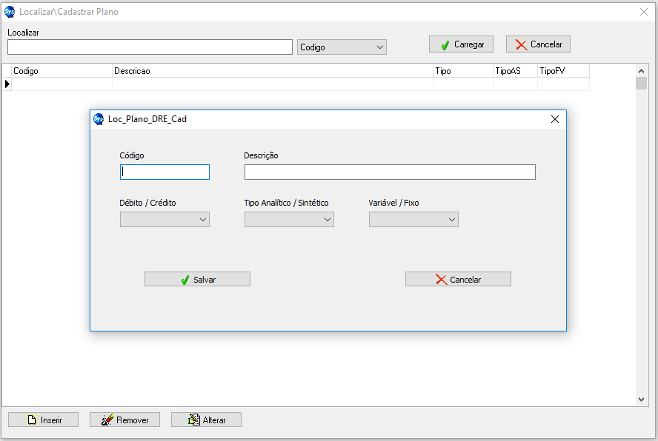658x441 pixels.
Task: Click the Loc_Plano_DRE_Cad title bar app icon
Action: [x=99, y=118]
